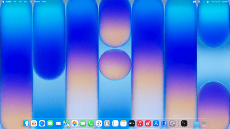Viewport: 230px width, 129px height.
Task: Open the Apple menu
Action: pyautogui.click(x=3, y=2)
